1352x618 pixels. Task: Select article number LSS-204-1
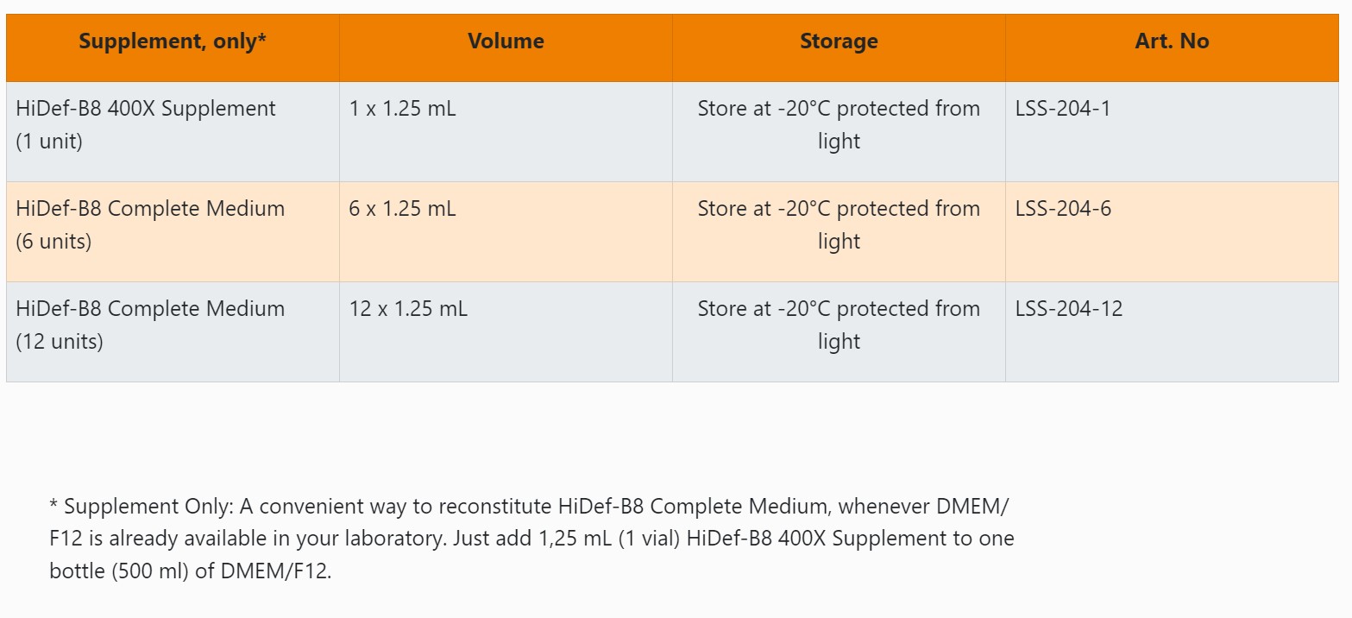coord(1063,109)
